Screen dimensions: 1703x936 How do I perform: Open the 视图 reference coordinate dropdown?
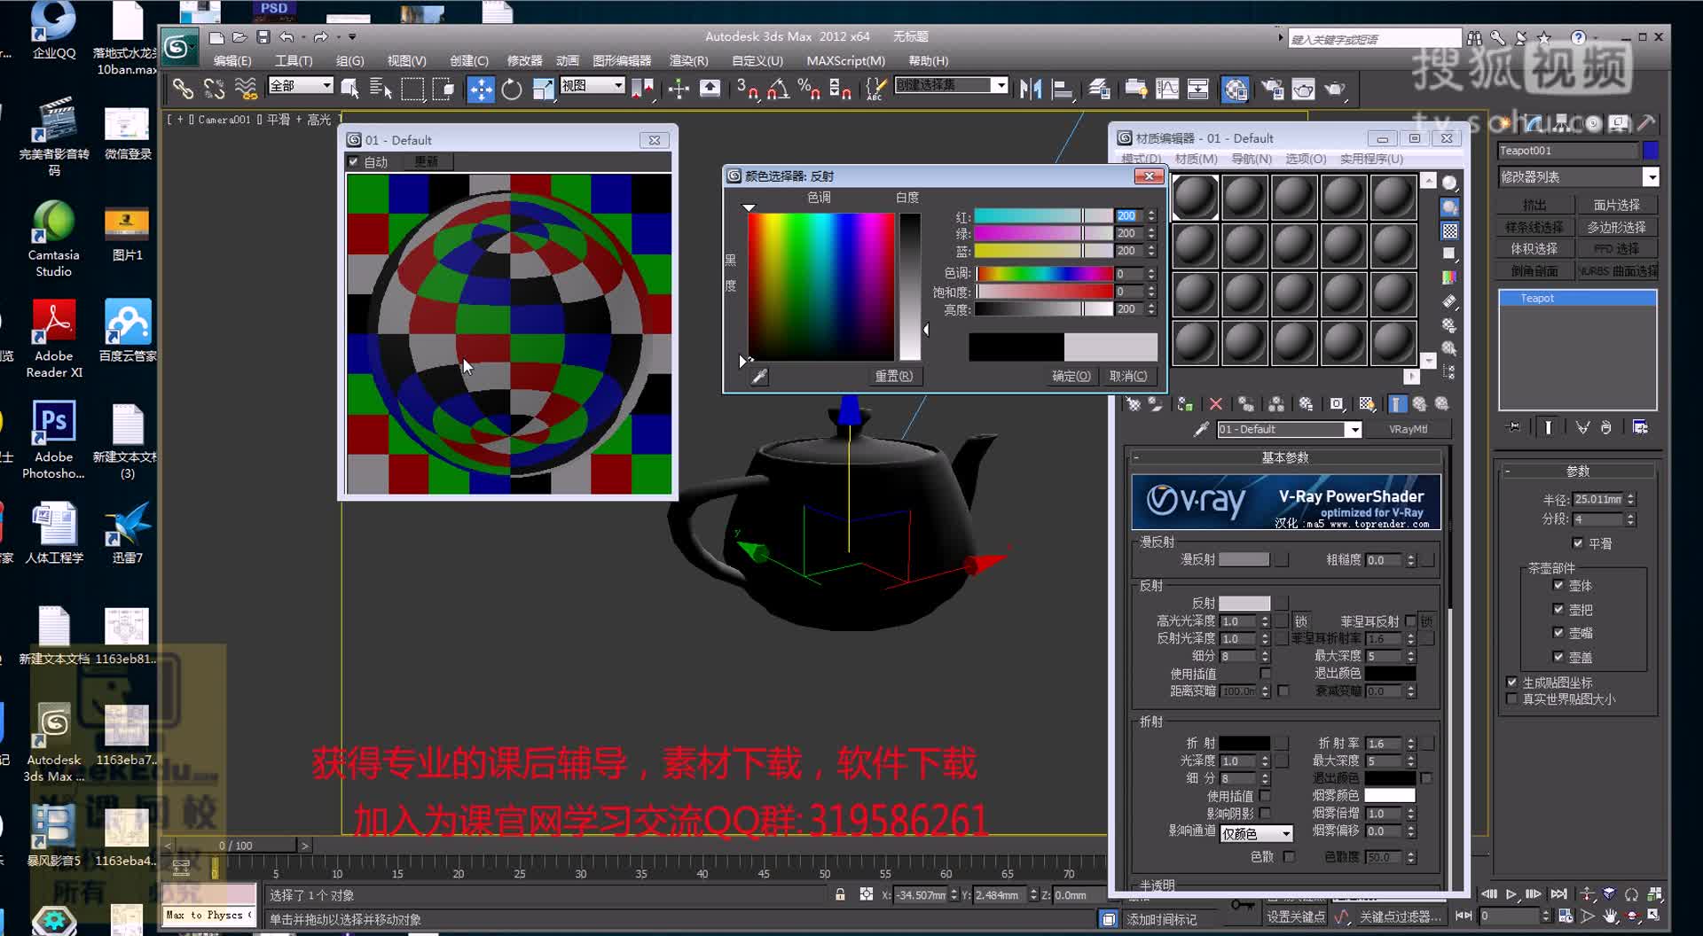593,85
